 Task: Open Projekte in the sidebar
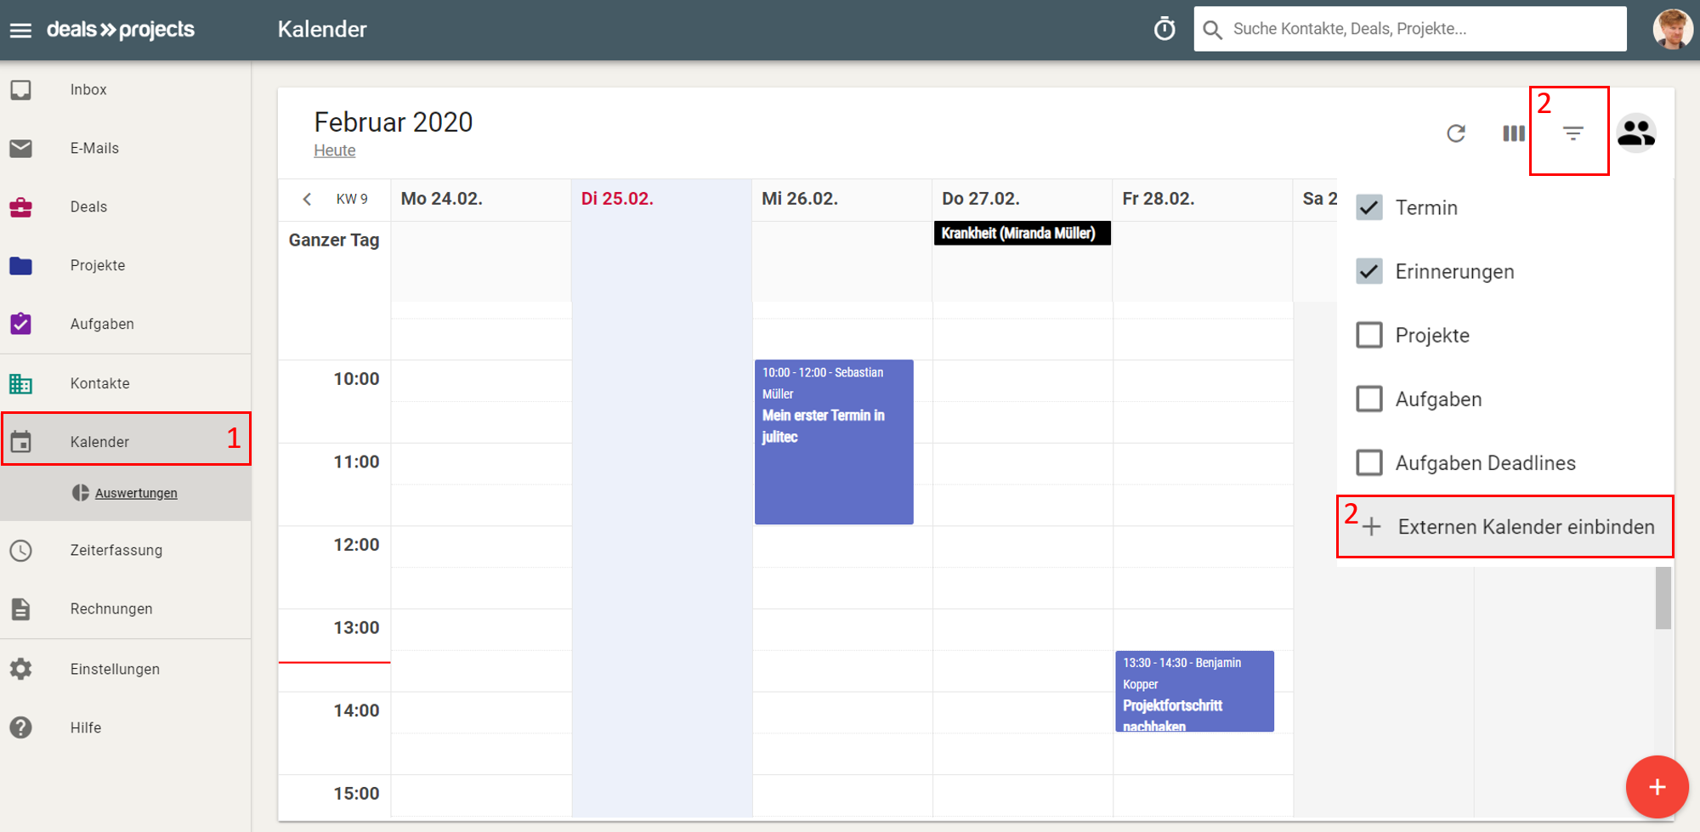126,265
